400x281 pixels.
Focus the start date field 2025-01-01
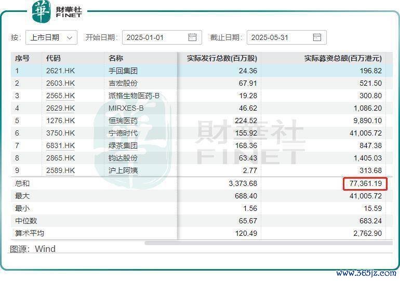pos(162,37)
